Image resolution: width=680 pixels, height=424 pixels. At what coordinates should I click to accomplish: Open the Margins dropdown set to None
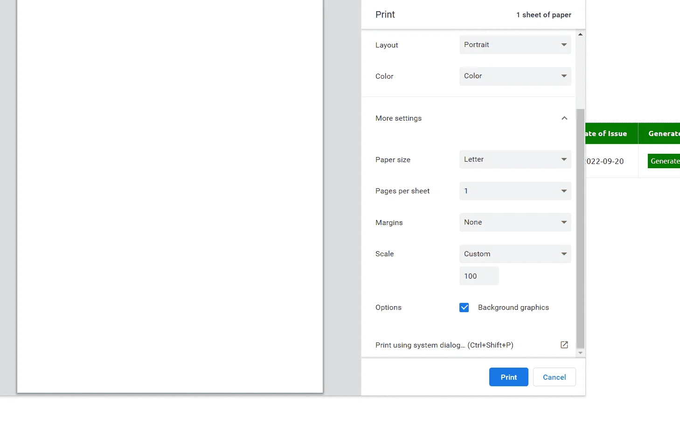coord(515,222)
